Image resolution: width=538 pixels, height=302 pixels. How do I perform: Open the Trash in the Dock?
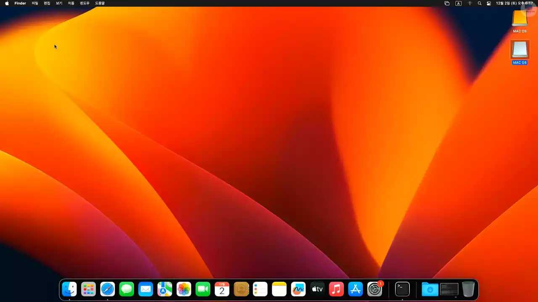[x=468, y=289]
